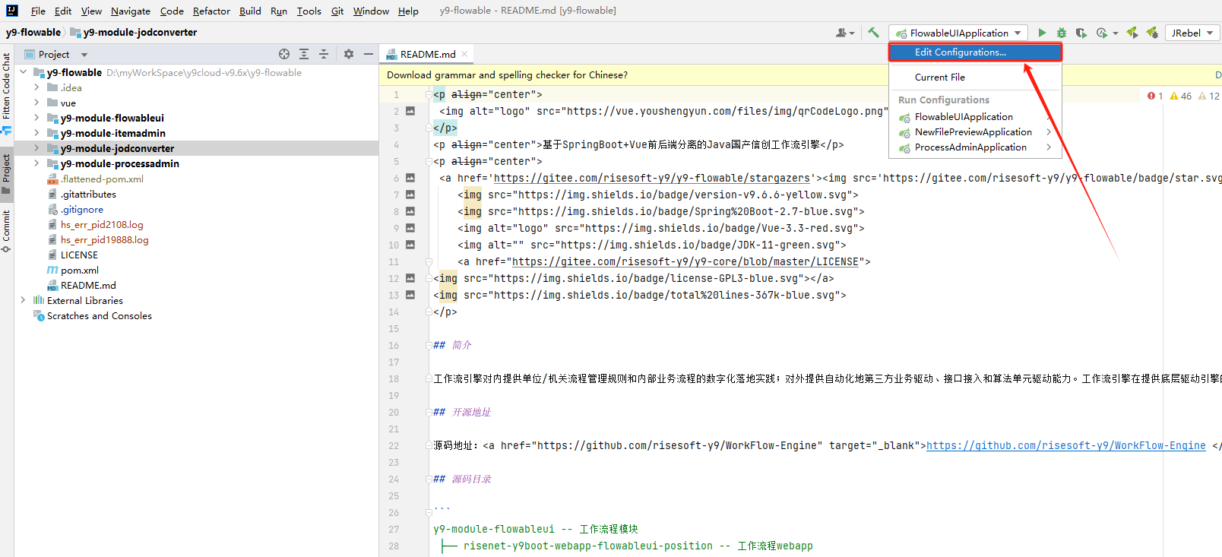Select Edit Configurations... in dropdown
This screenshot has width=1222, height=557.
pos(975,52)
